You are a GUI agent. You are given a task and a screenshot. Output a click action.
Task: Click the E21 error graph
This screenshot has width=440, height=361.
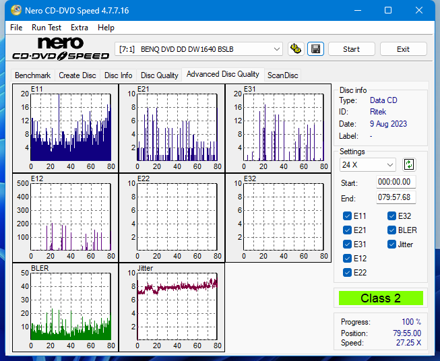point(172,128)
